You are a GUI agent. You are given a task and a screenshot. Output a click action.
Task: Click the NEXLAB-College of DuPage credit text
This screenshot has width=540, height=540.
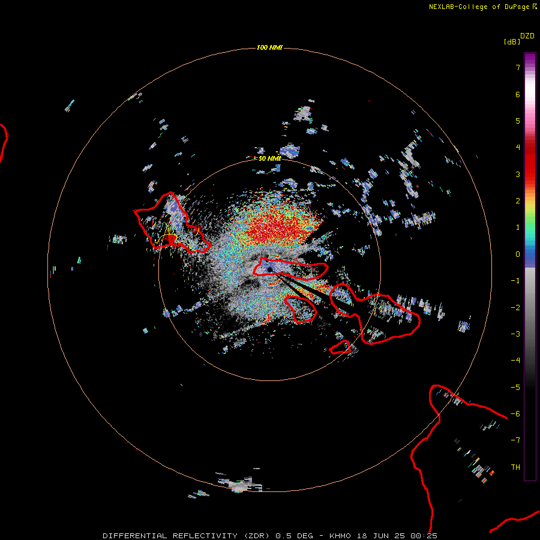[479, 7]
